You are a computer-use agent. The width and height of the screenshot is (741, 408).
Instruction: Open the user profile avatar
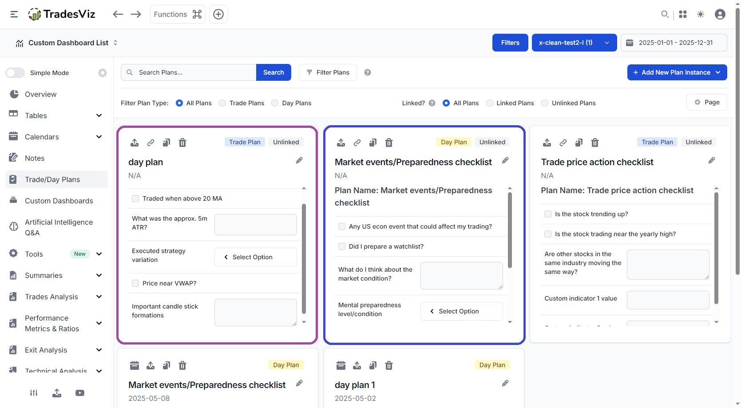[720, 14]
